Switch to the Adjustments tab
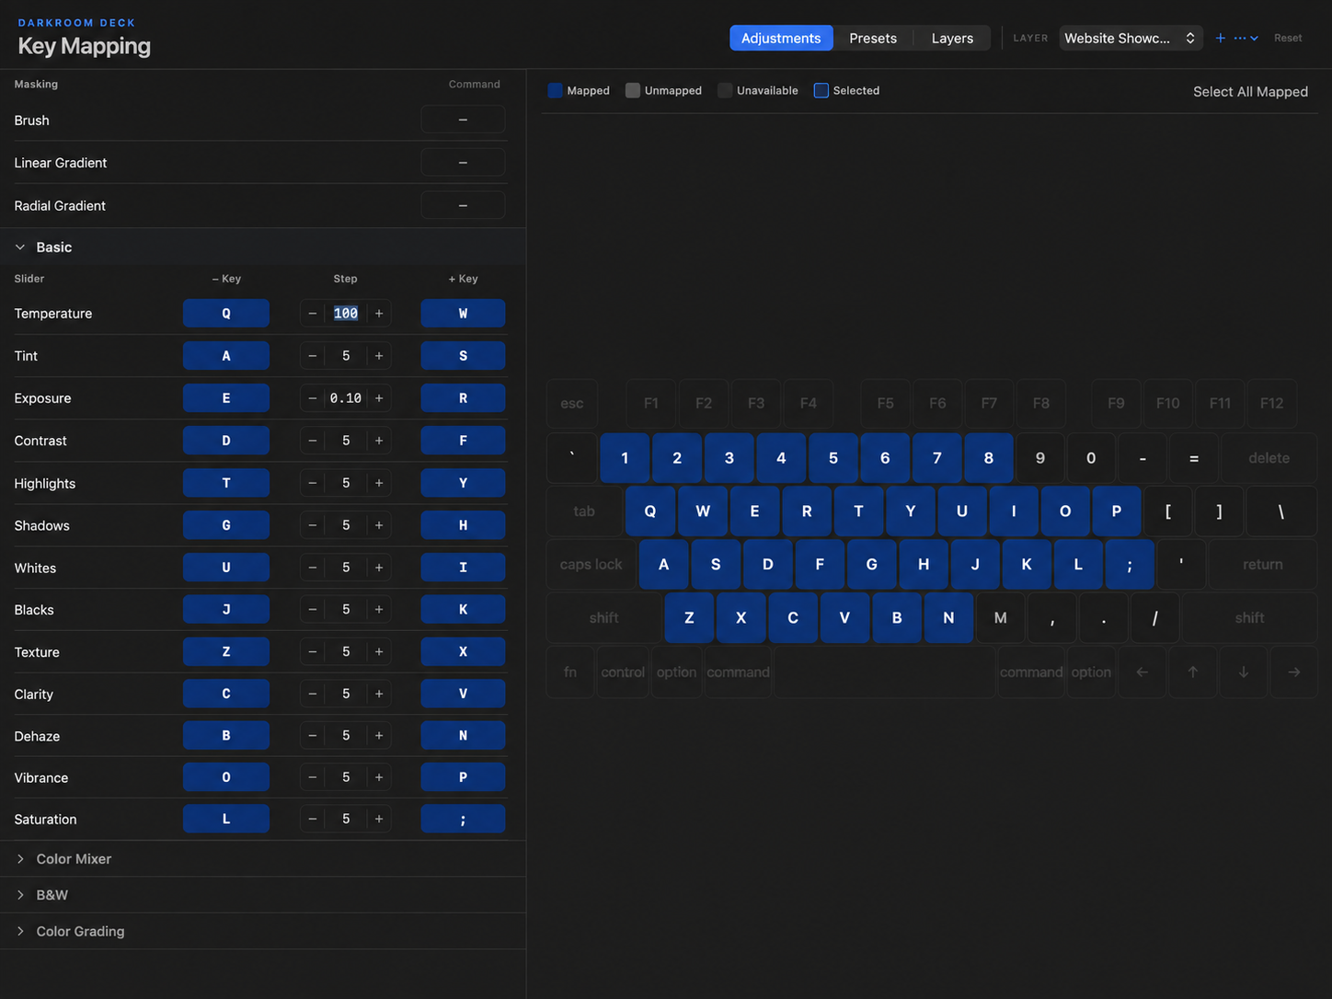Image resolution: width=1332 pixels, height=999 pixels. click(x=781, y=38)
